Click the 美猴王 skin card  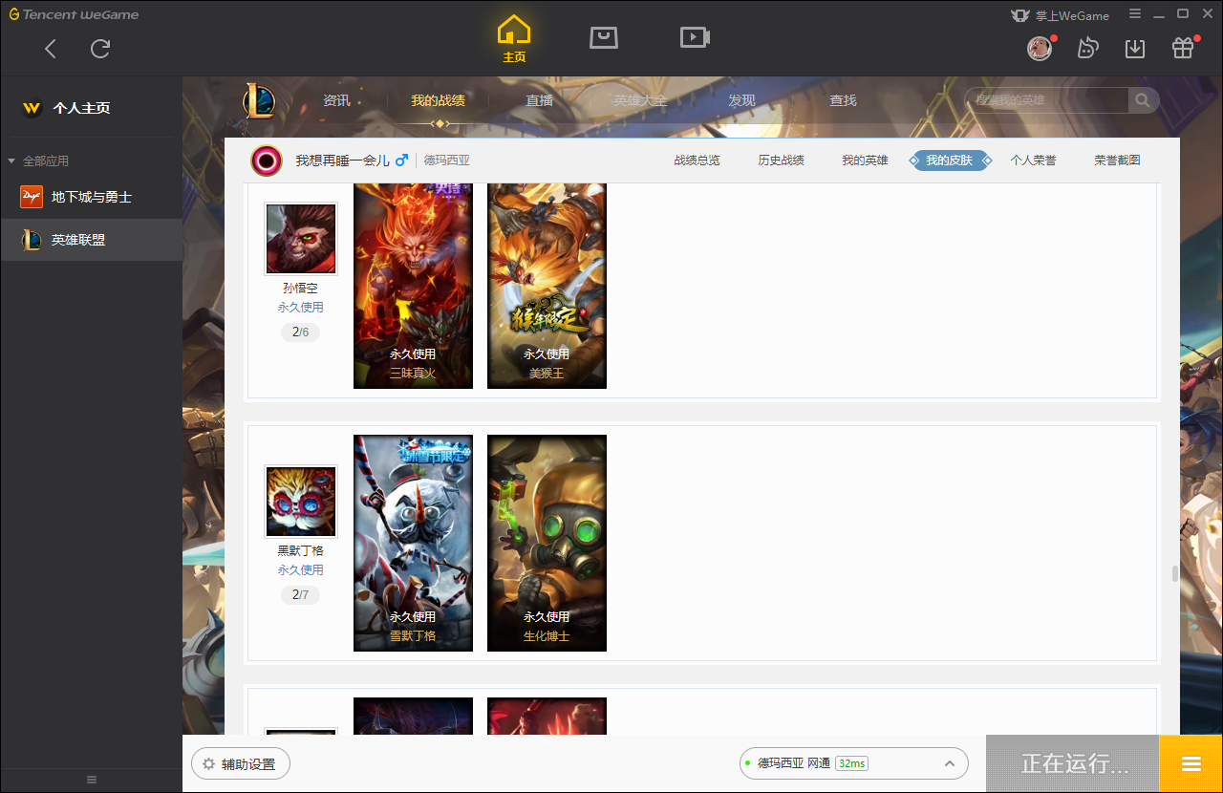click(x=547, y=286)
